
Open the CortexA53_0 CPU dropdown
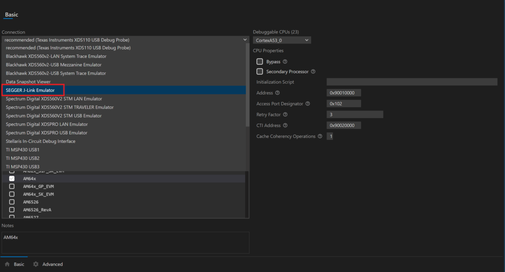(x=282, y=40)
